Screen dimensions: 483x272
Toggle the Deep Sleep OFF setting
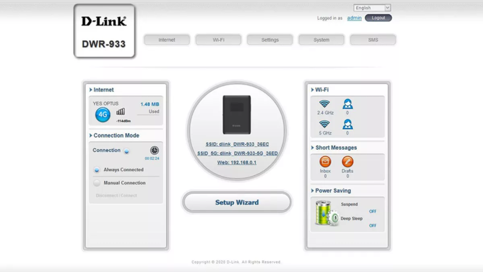(x=373, y=226)
